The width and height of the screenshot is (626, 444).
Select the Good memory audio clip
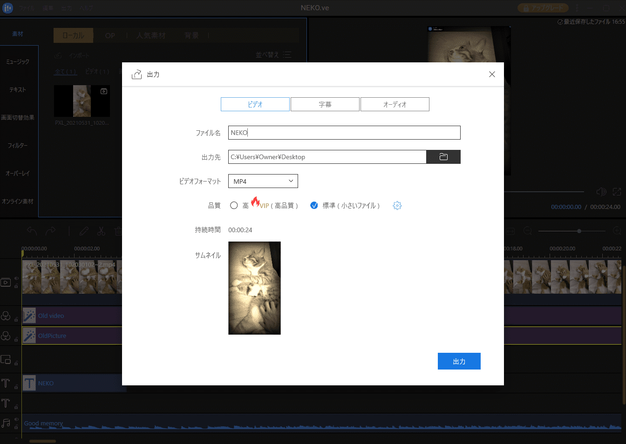(321, 423)
